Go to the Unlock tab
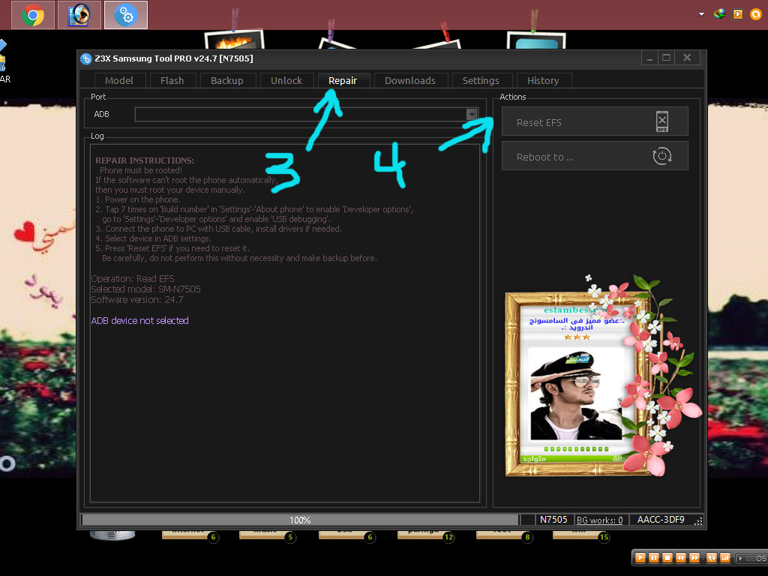 tap(286, 80)
